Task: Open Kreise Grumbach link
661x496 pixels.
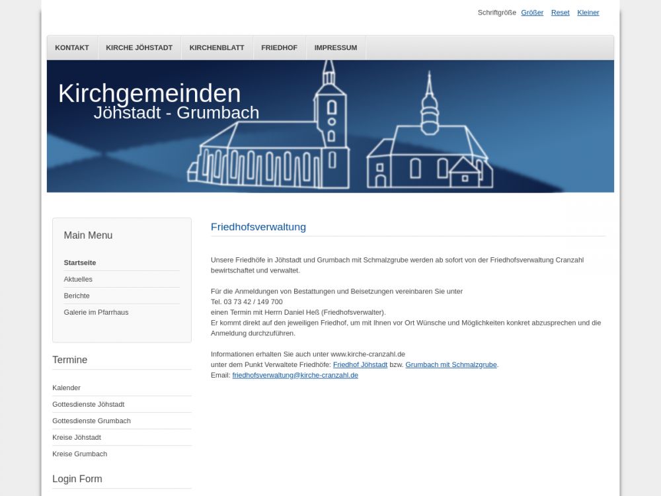Action: 79,454
